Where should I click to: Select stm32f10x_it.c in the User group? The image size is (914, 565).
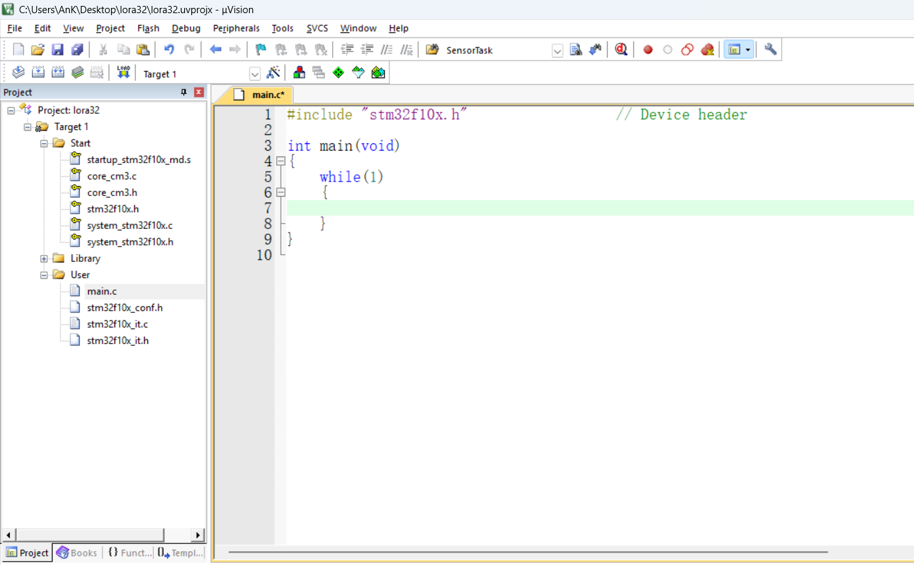click(117, 324)
